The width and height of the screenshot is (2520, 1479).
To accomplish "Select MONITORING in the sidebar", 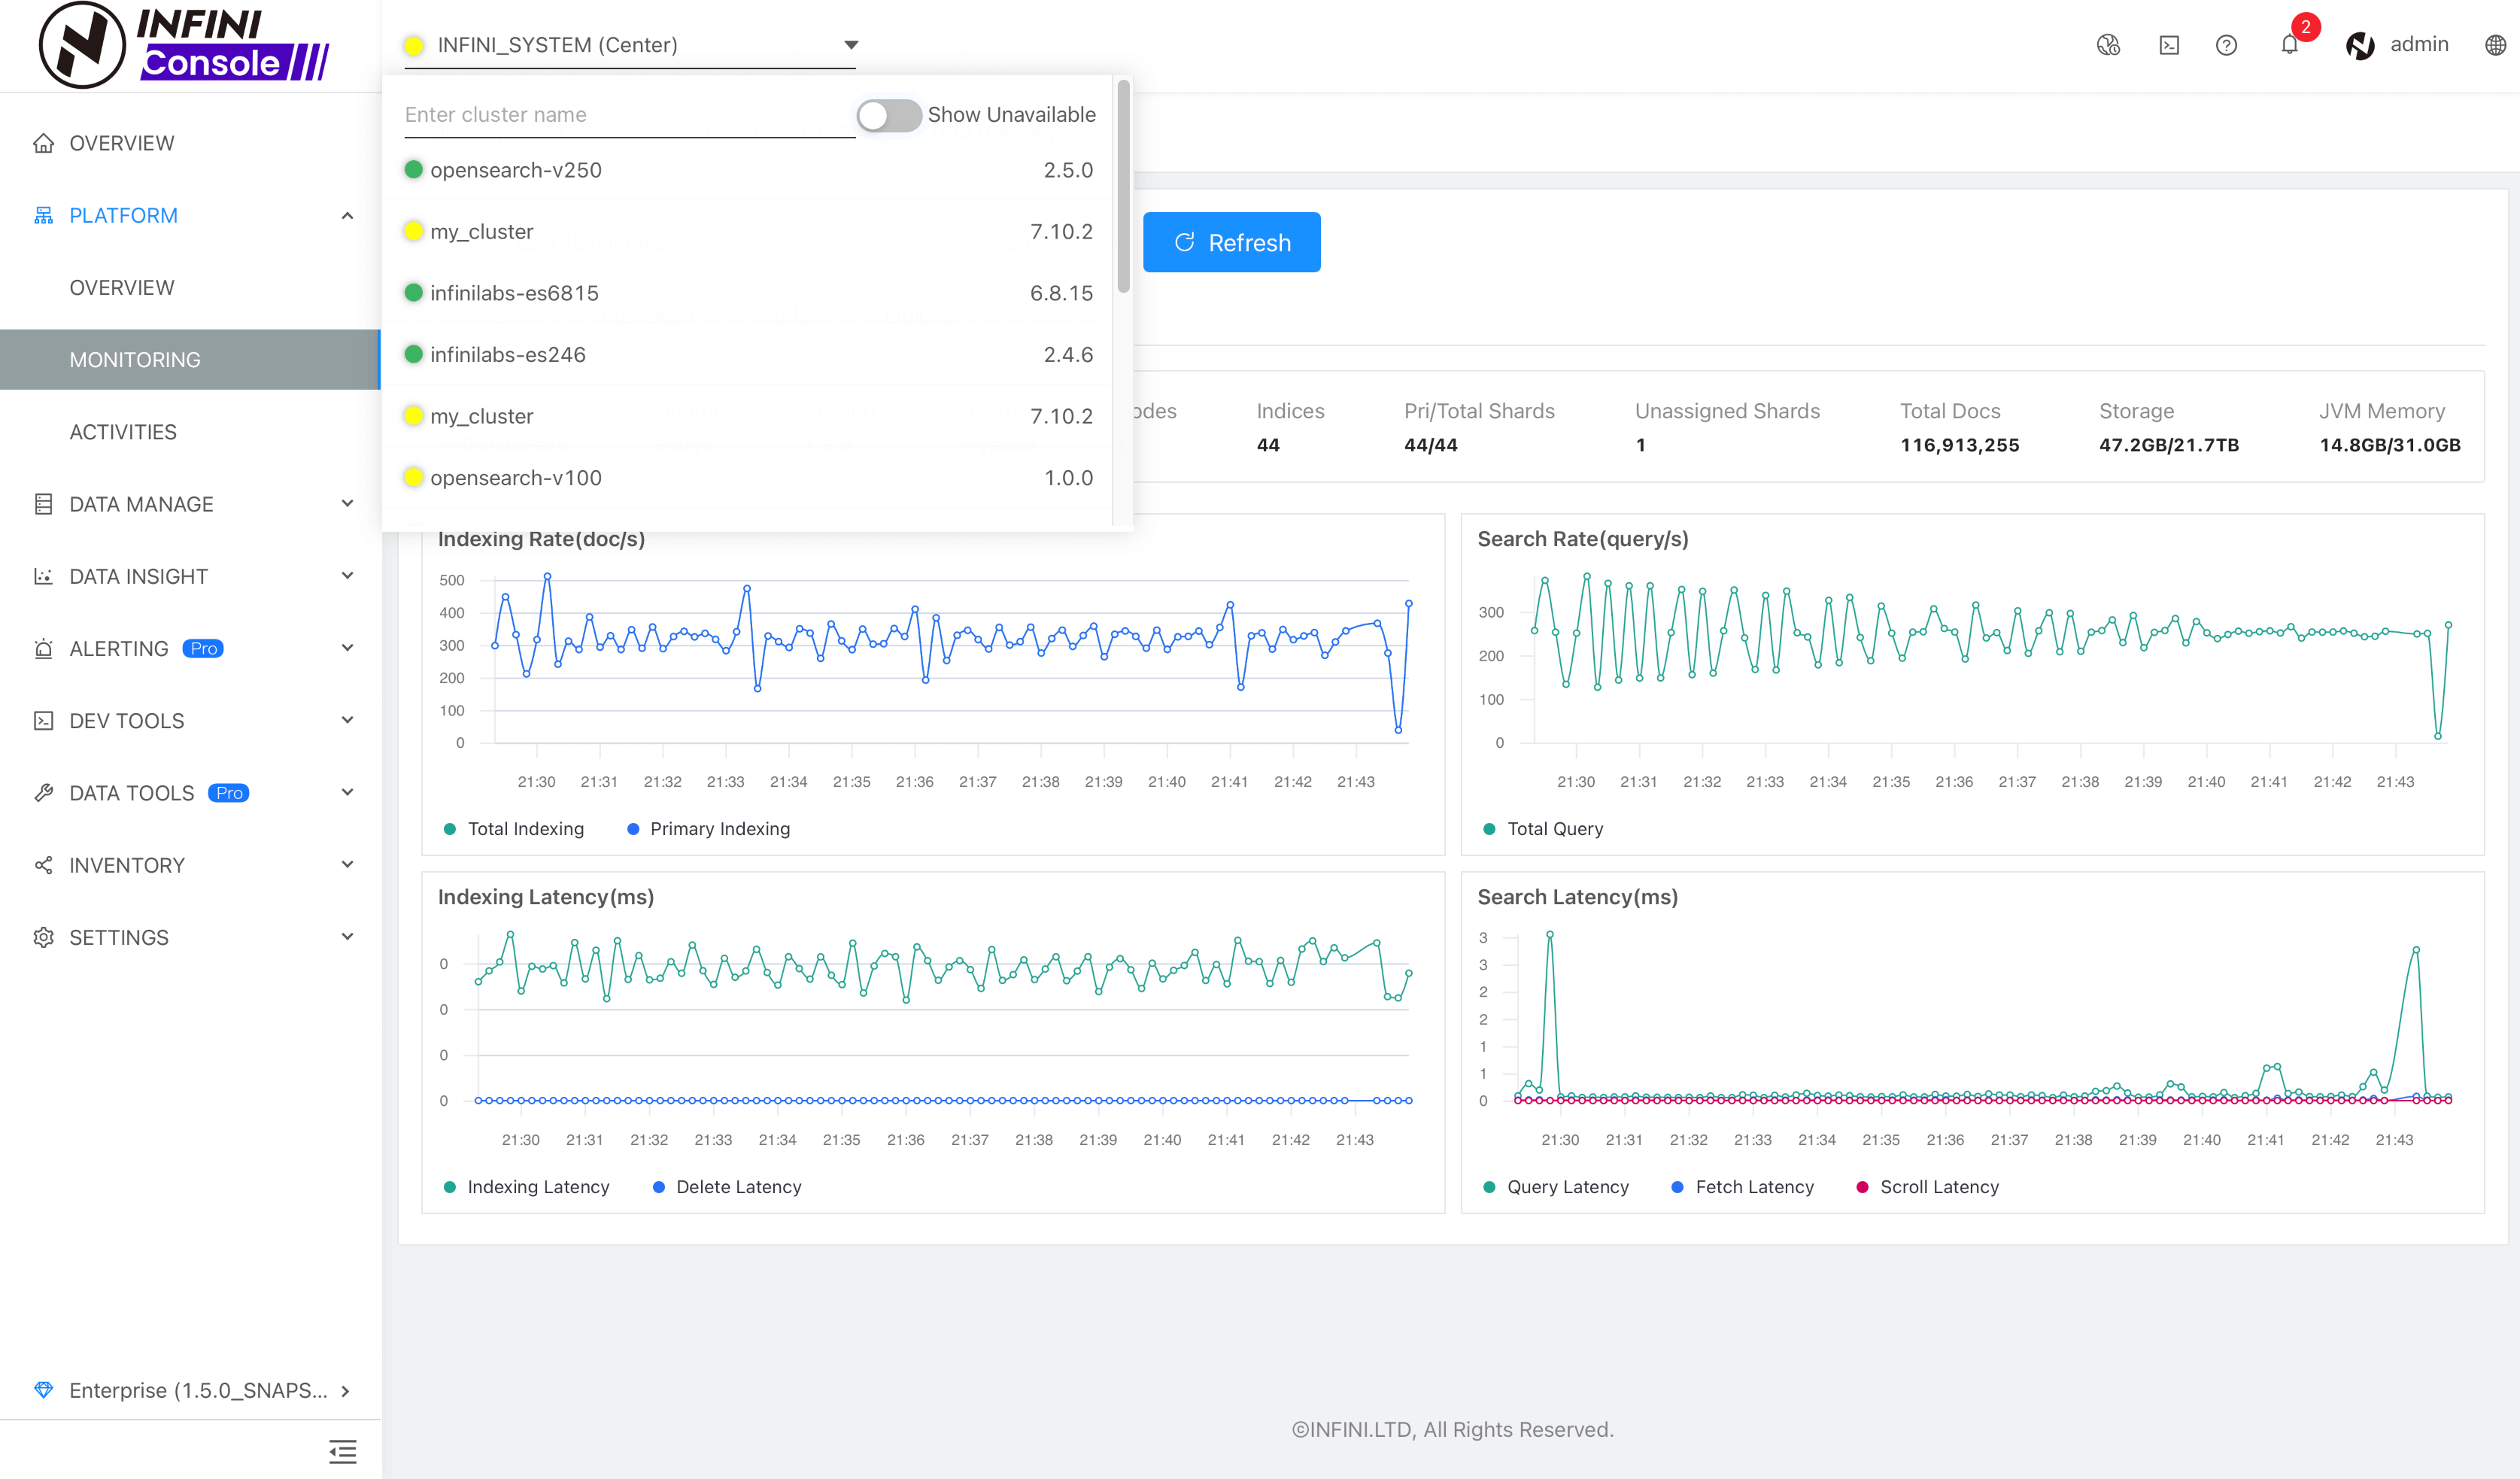I will tap(190, 360).
